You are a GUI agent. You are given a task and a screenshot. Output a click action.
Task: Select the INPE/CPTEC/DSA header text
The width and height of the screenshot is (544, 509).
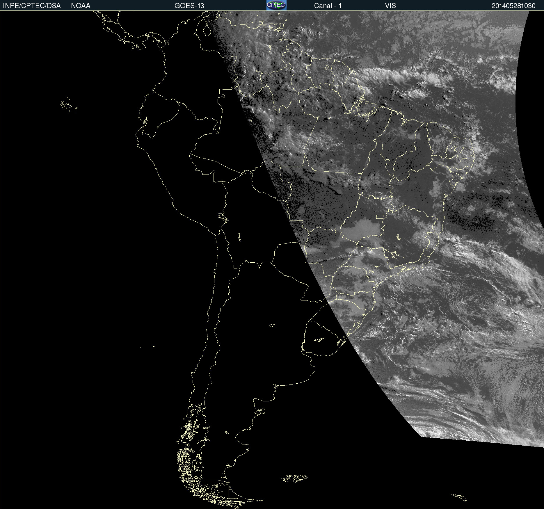click(32, 6)
